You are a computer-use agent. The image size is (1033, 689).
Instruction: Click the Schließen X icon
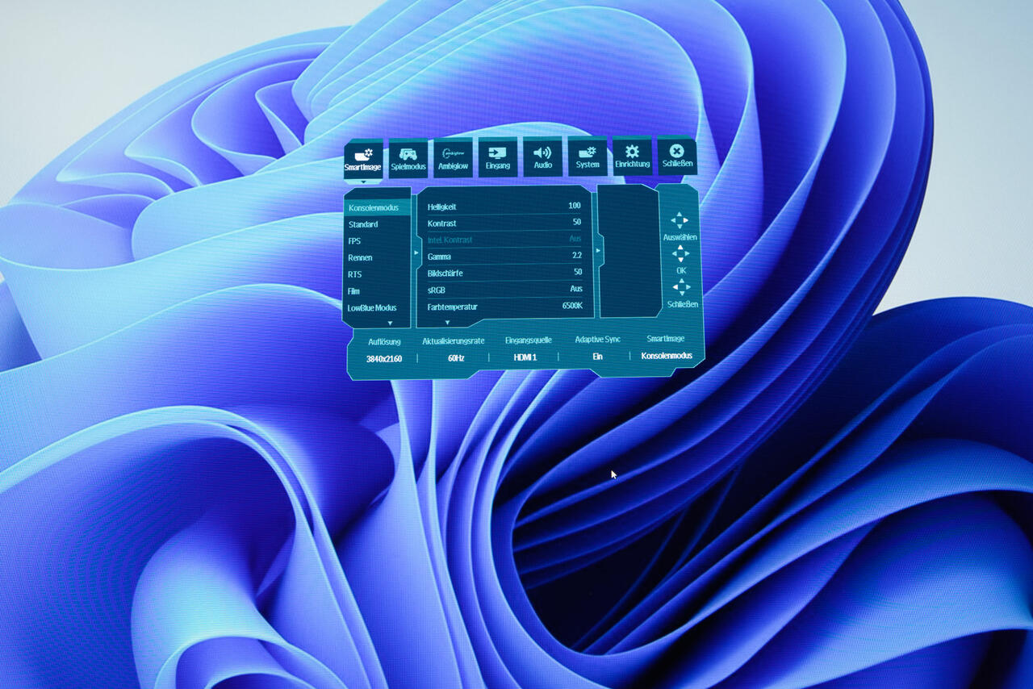tap(677, 152)
